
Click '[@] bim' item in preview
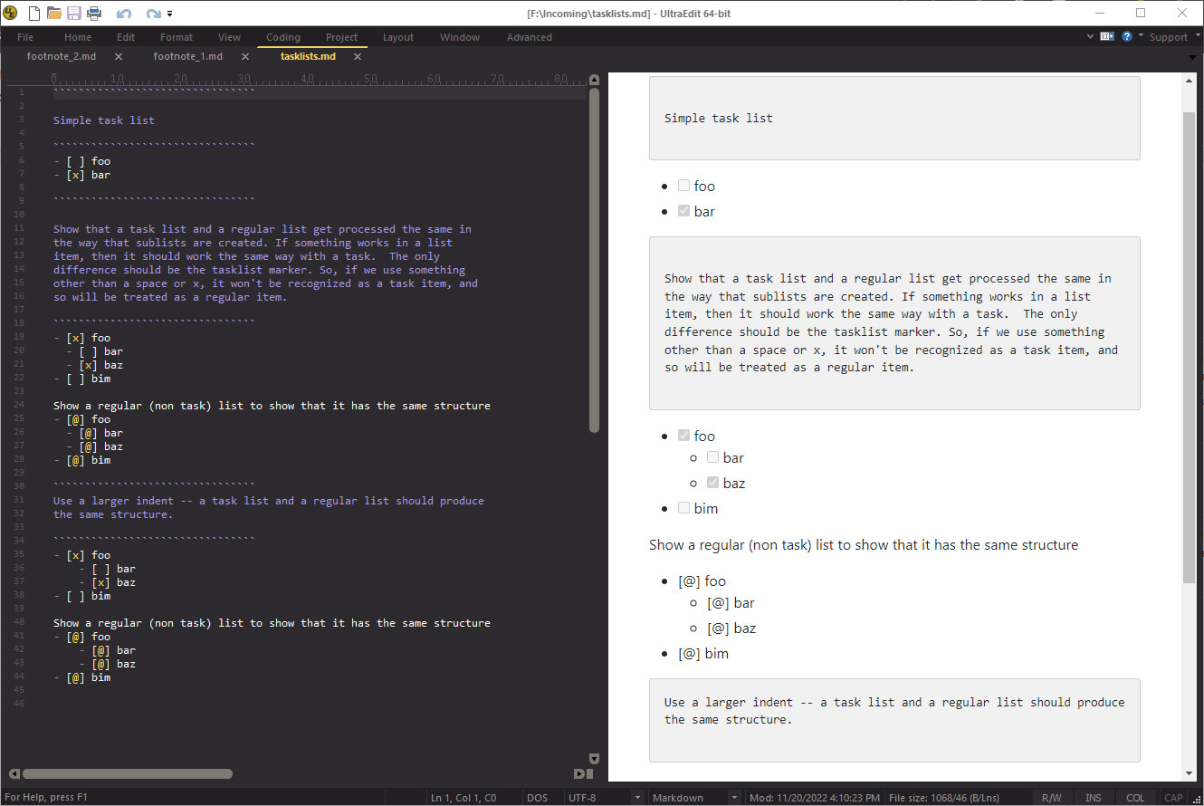pos(703,653)
